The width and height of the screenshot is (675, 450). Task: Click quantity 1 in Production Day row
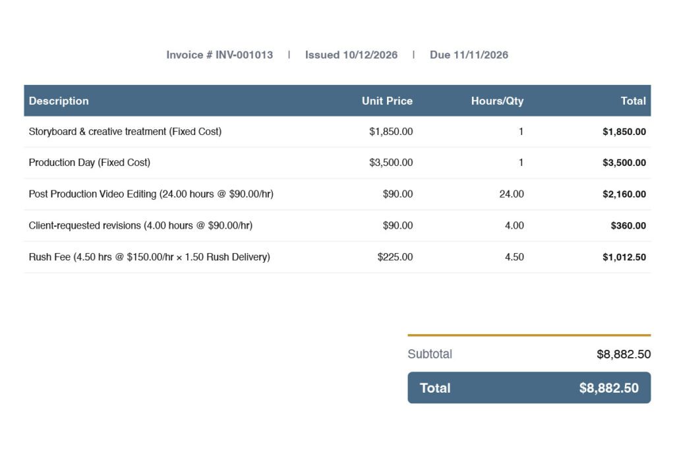pyautogui.click(x=521, y=163)
